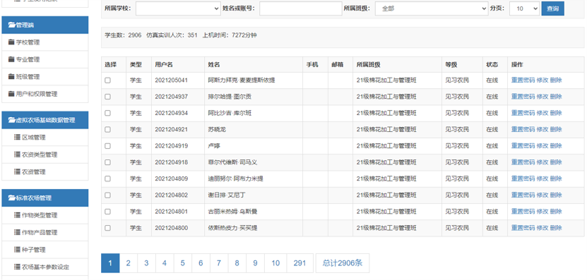587x280 pixels.
Task: Tick checkbox in 苏晓龙 row
Action: pos(108,130)
